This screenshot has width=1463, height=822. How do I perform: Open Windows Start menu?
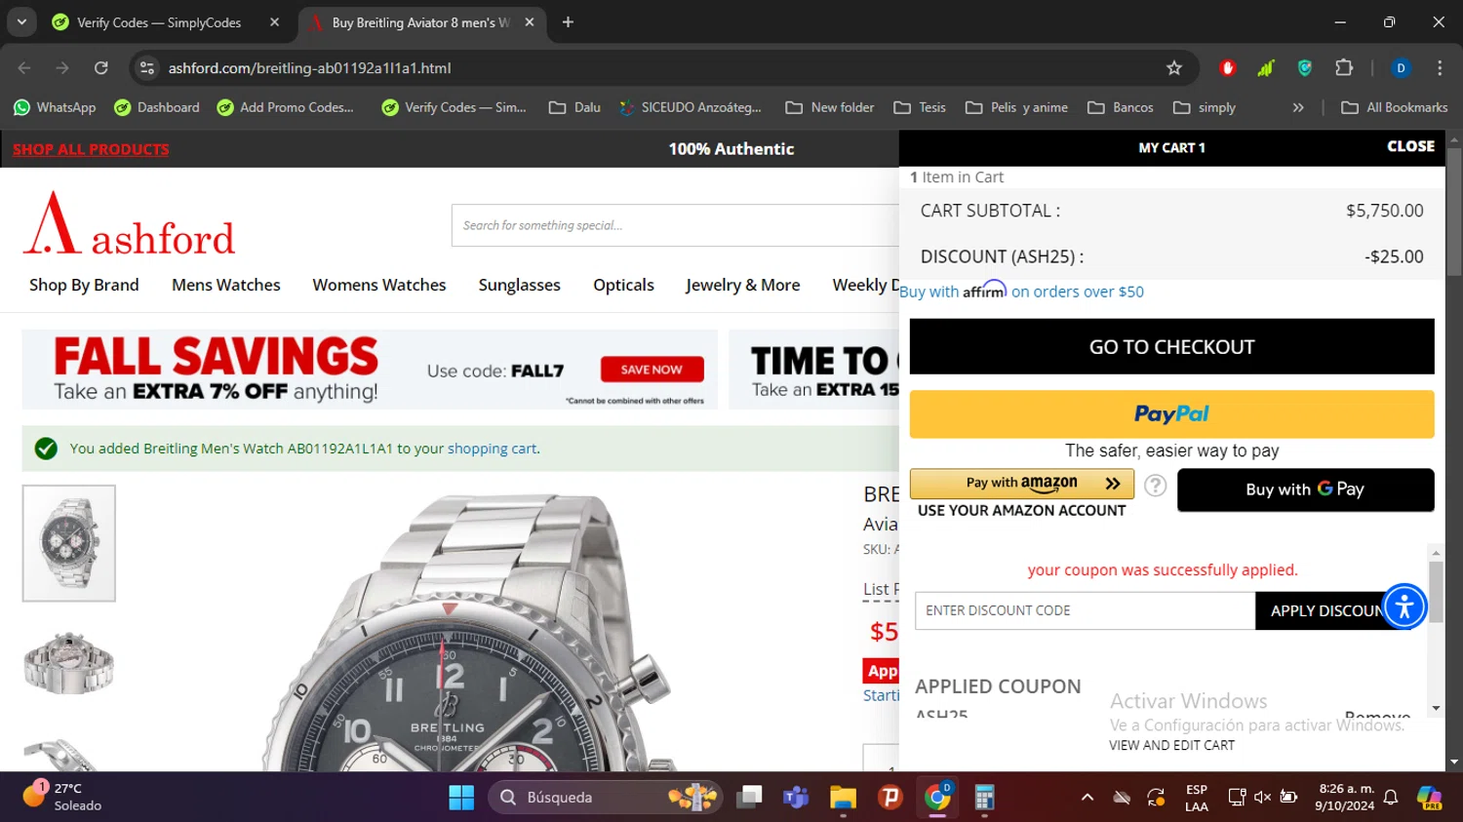click(461, 798)
